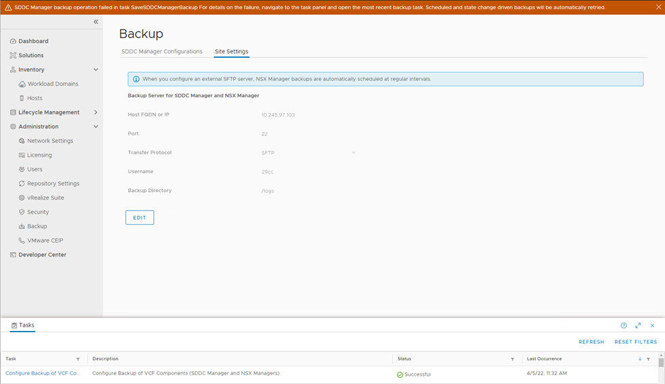Expand the Lifecycle Management section
665x384 pixels.
click(x=95, y=112)
